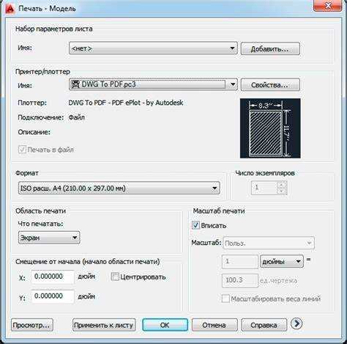Viewport: 347px width, 344px height.
Task: Toggle the Масштабировать веса линий checkbox
Action: tap(225, 299)
